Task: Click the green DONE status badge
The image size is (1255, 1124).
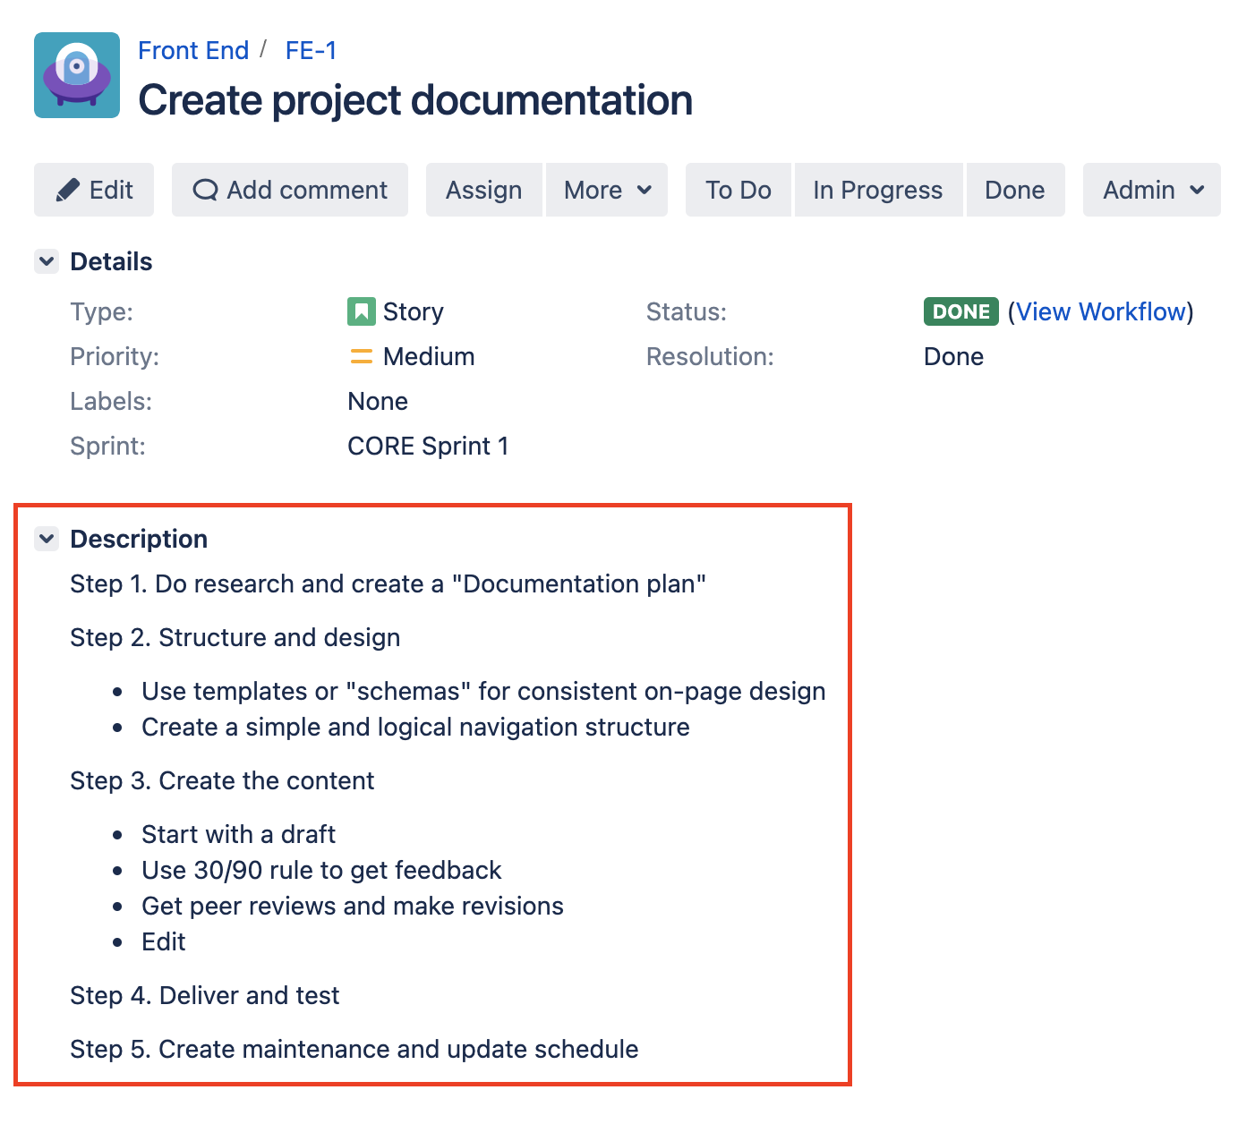Action: [x=960, y=311]
